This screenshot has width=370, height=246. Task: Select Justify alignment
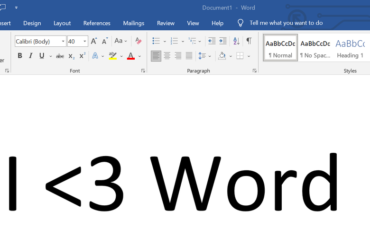click(x=189, y=56)
